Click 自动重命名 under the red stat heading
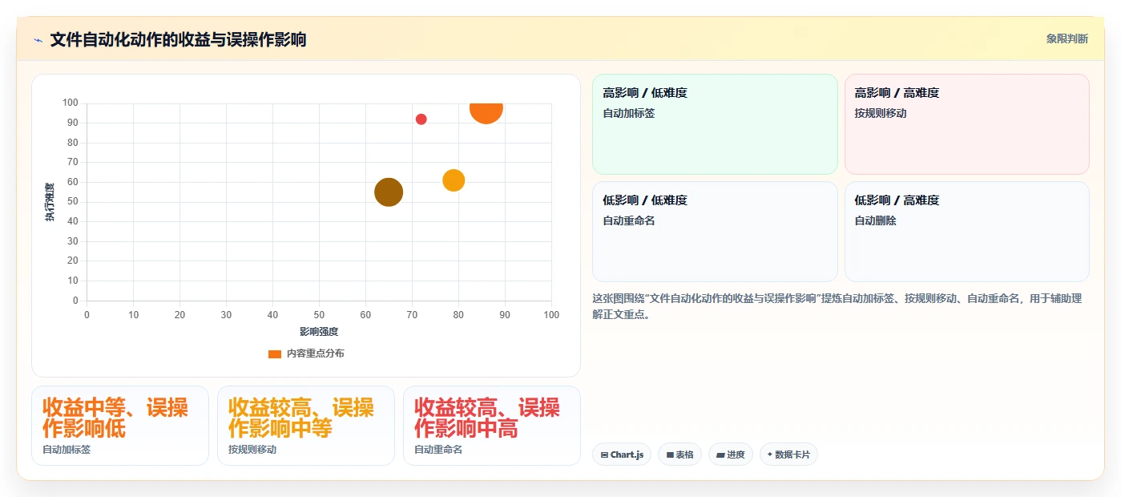This screenshot has height=497, width=1121. (x=438, y=450)
